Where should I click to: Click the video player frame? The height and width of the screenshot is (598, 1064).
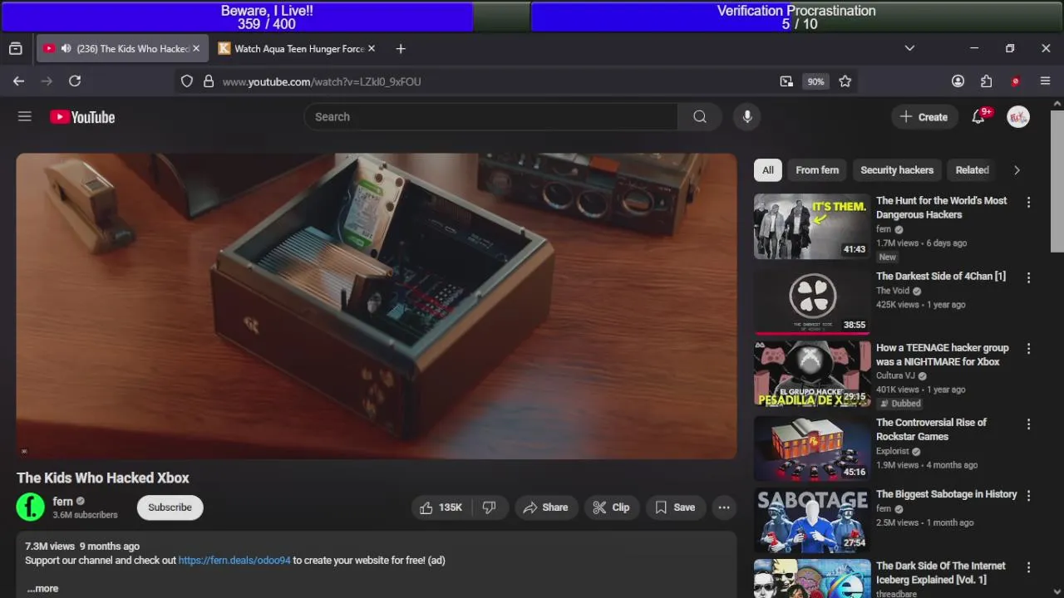tap(377, 306)
